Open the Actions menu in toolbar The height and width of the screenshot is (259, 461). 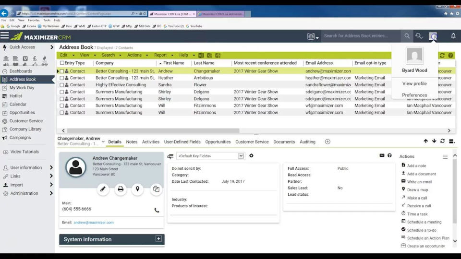[137, 55]
